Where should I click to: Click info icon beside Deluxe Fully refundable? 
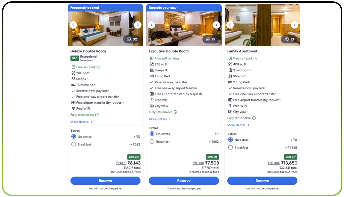click(x=97, y=115)
